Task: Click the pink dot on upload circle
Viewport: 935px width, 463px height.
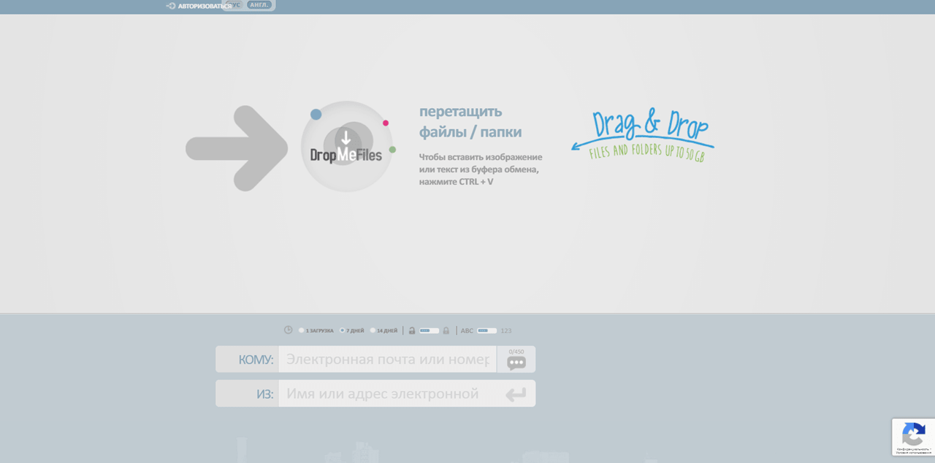Action: [x=386, y=123]
